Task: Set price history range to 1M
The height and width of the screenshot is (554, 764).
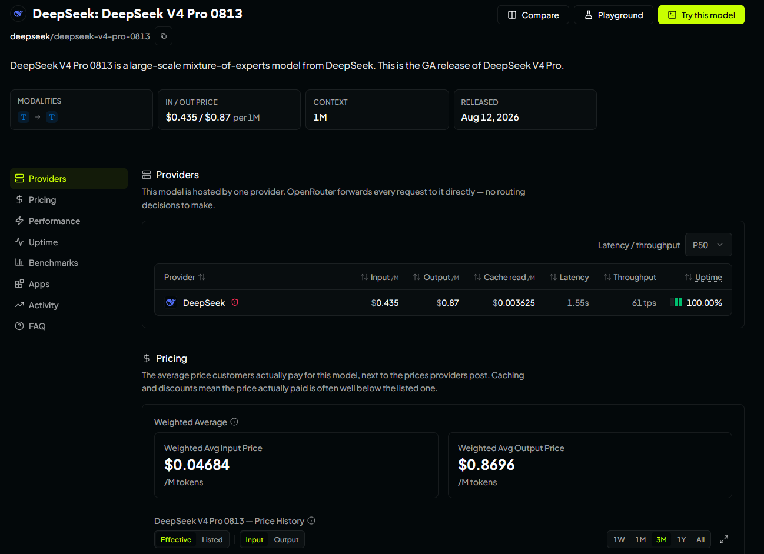Action: tap(640, 539)
